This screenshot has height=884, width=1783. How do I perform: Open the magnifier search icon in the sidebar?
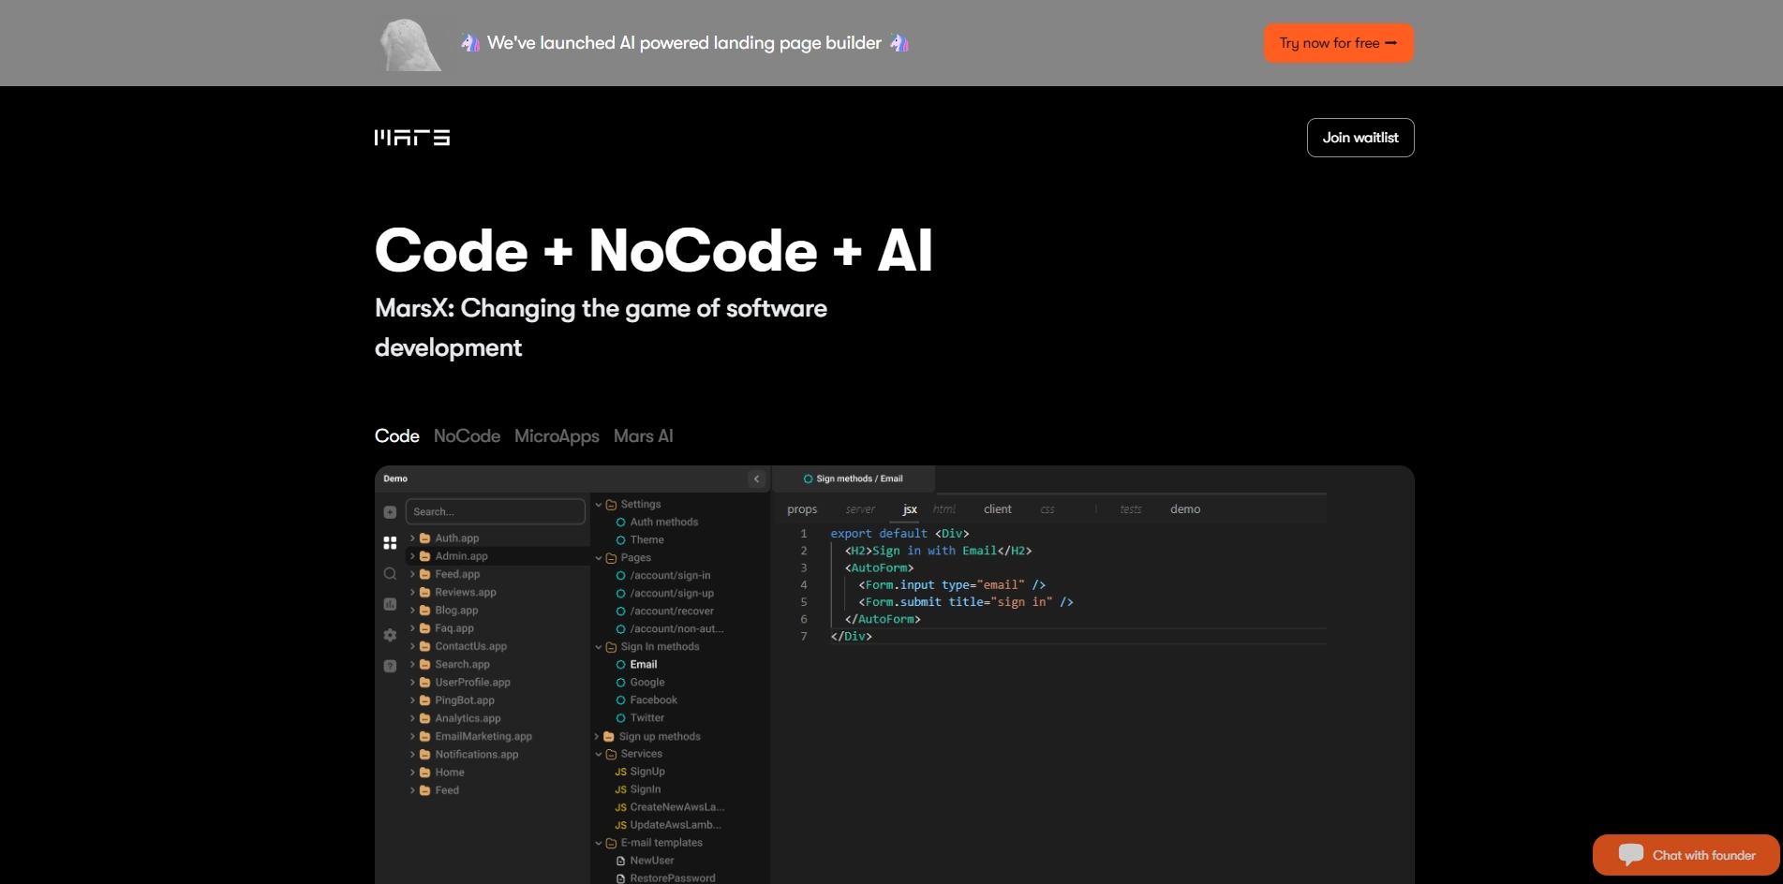[390, 574]
